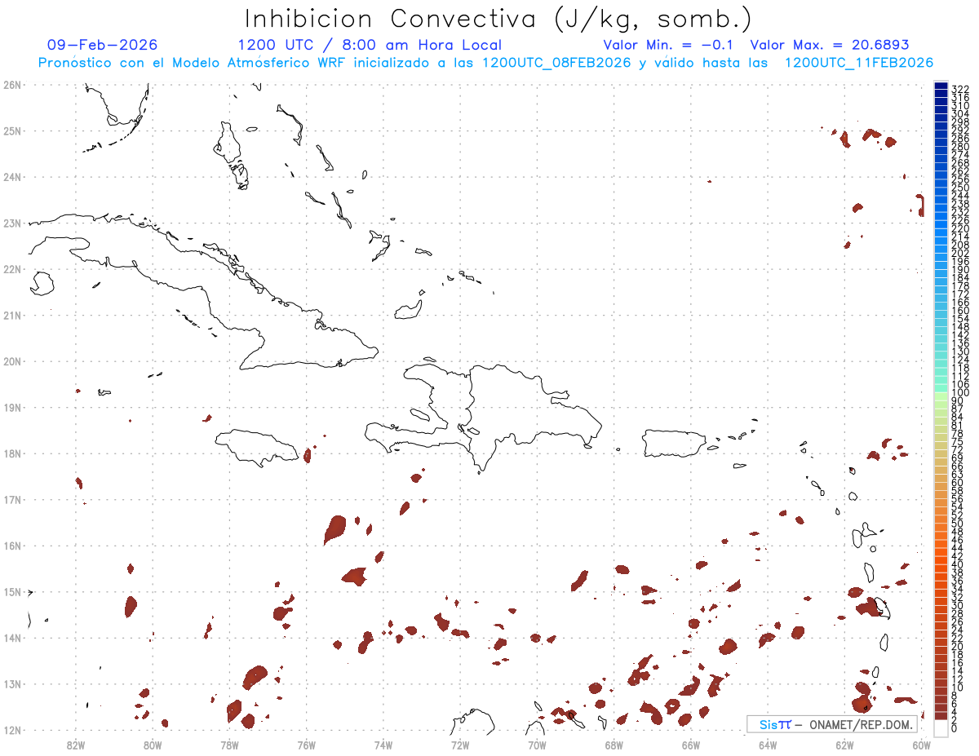Click the 18N latitude axis label
This screenshot has height=756, width=979.
(11, 453)
